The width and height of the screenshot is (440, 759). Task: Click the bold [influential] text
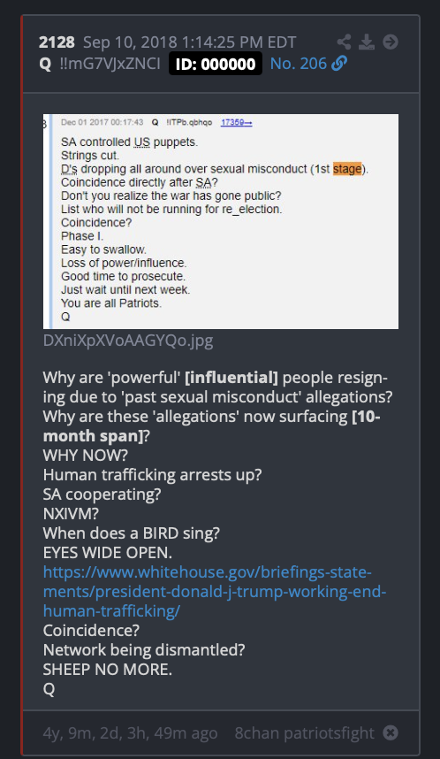click(231, 378)
